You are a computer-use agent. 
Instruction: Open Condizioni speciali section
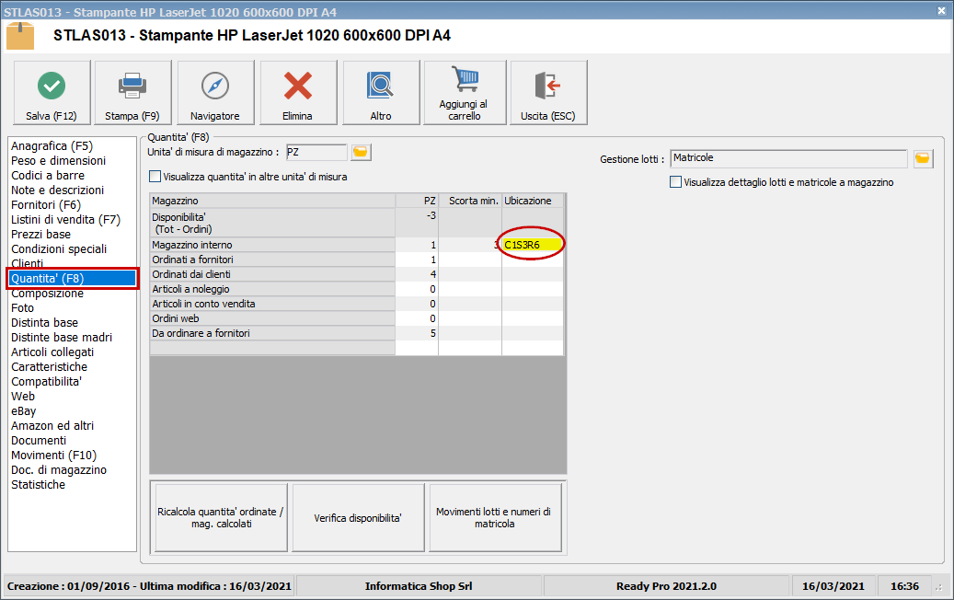[58, 248]
